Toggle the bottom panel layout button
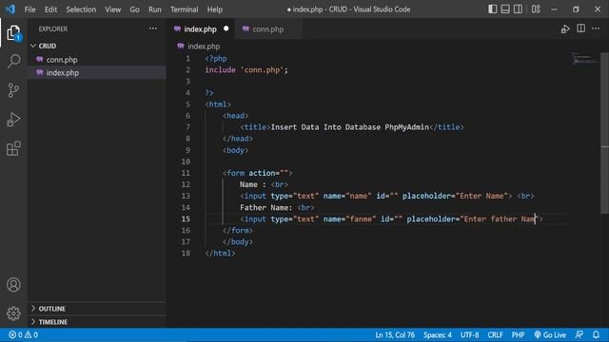 (505, 9)
